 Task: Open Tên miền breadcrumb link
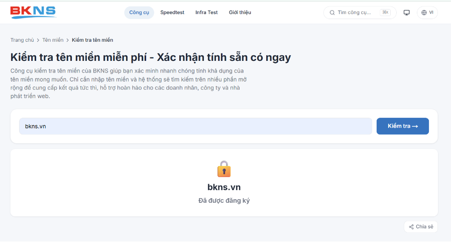53,40
